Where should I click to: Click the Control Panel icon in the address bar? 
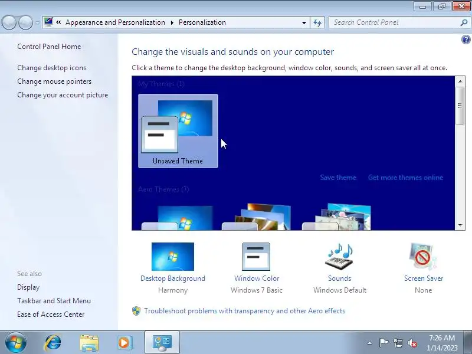point(48,22)
